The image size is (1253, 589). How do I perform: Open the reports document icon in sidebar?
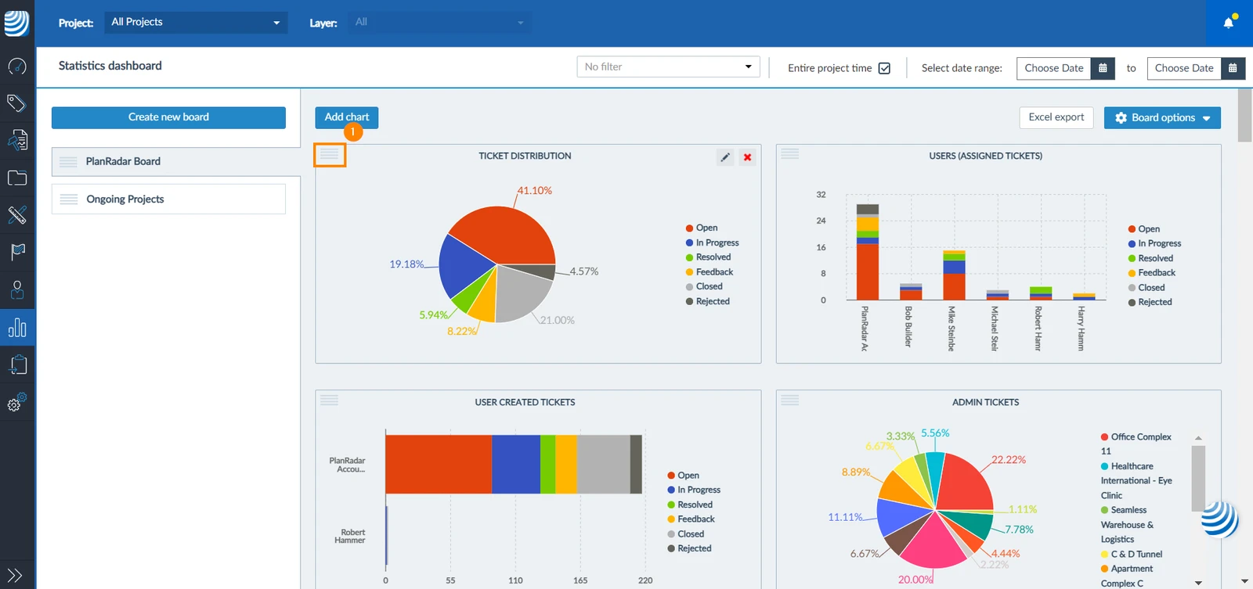[x=17, y=140]
